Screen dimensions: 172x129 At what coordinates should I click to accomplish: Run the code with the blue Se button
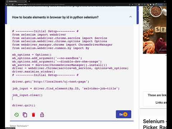pos(124,114)
